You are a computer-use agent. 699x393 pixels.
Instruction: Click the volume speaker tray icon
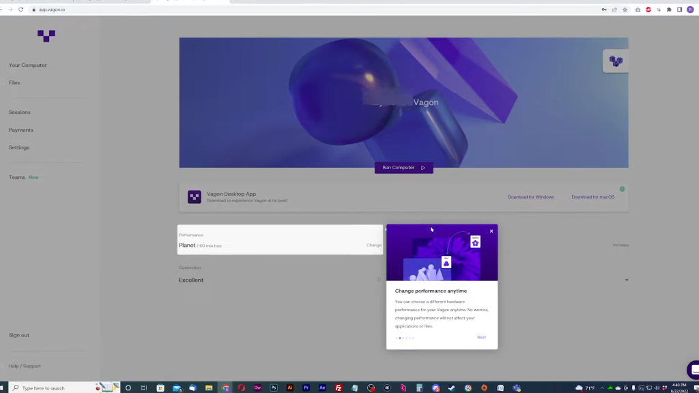pyautogui.click(x=657, y=388)
